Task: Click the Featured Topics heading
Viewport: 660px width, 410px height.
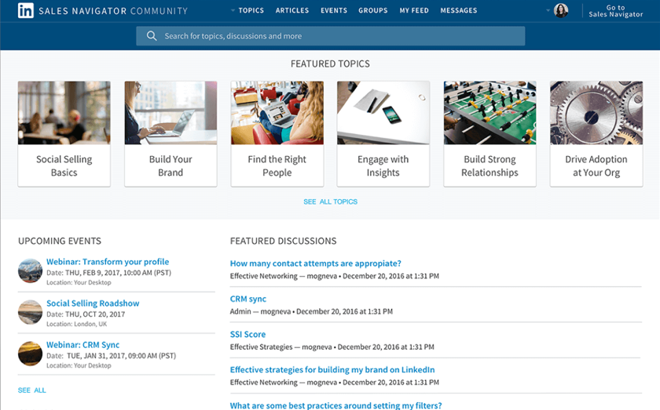Action: pos(331,63)
